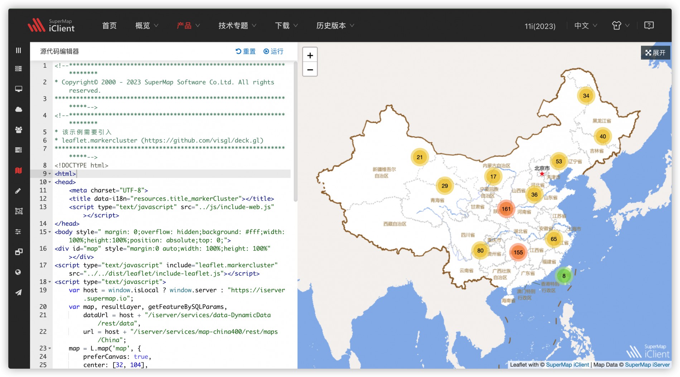Open the sliders settings icon in the sidebar
This screenshot has height=377, width=680.
click(19, 232)
